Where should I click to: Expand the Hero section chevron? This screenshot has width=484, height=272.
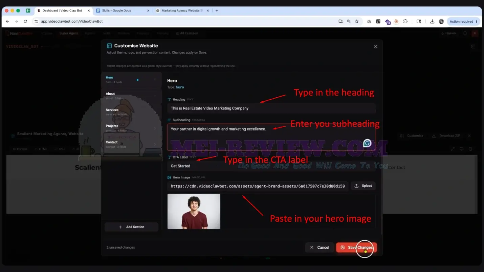pyautogui.click(x=155, y=80)
